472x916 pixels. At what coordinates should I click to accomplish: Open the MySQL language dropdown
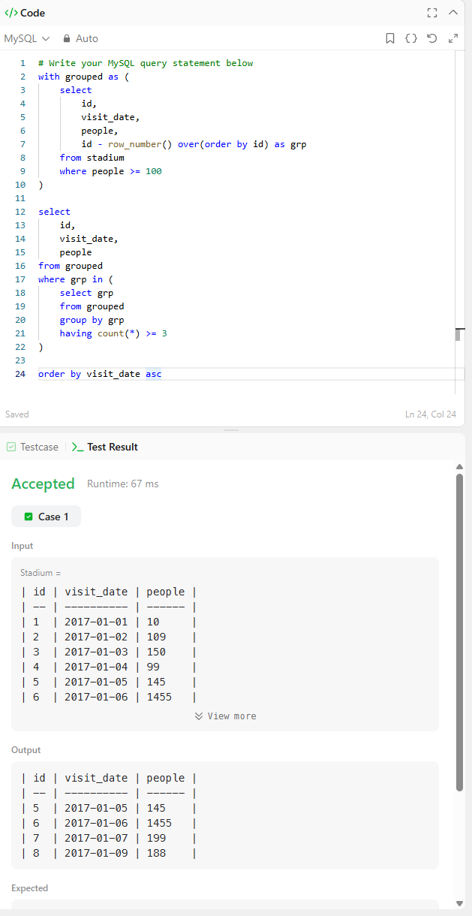(27, 38)
